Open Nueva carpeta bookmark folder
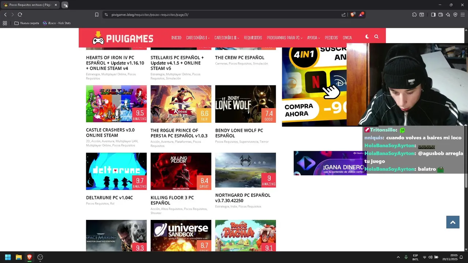This screenshot has height=263, width=468. [x=27, y=23]
